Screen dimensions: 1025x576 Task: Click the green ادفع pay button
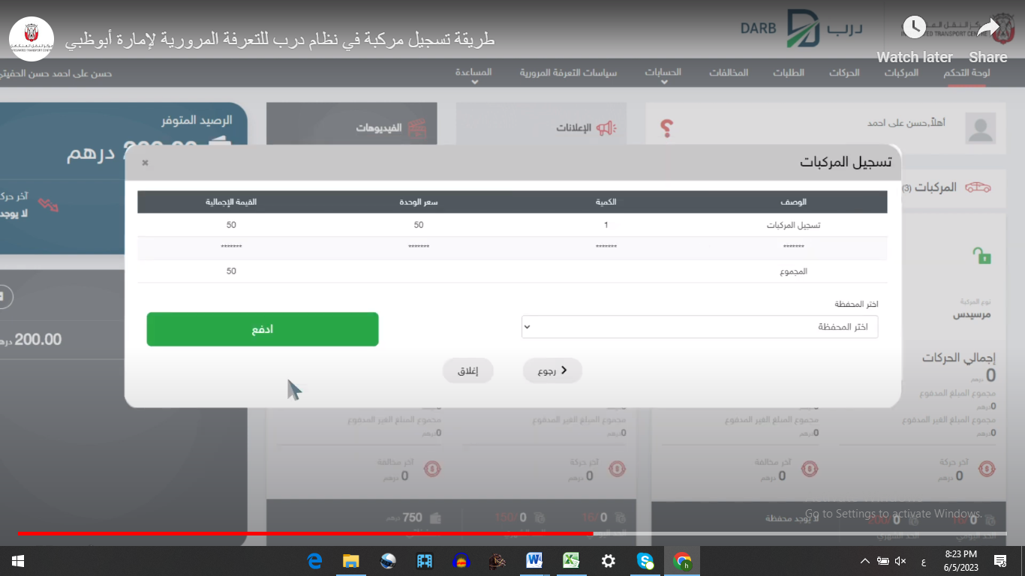(263, 329)
